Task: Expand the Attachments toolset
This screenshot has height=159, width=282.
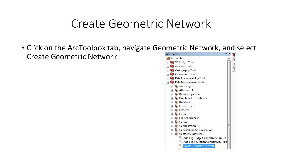Action: 172,90
